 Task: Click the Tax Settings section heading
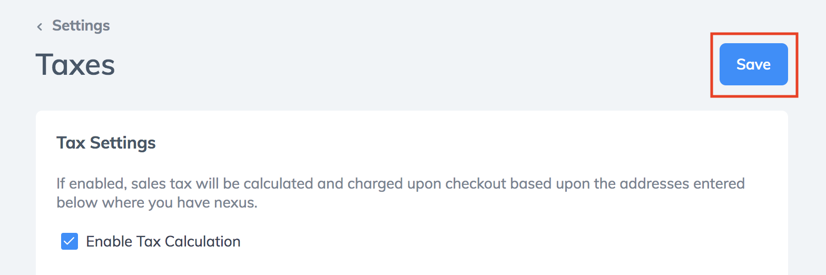click(x=106, y=143)
